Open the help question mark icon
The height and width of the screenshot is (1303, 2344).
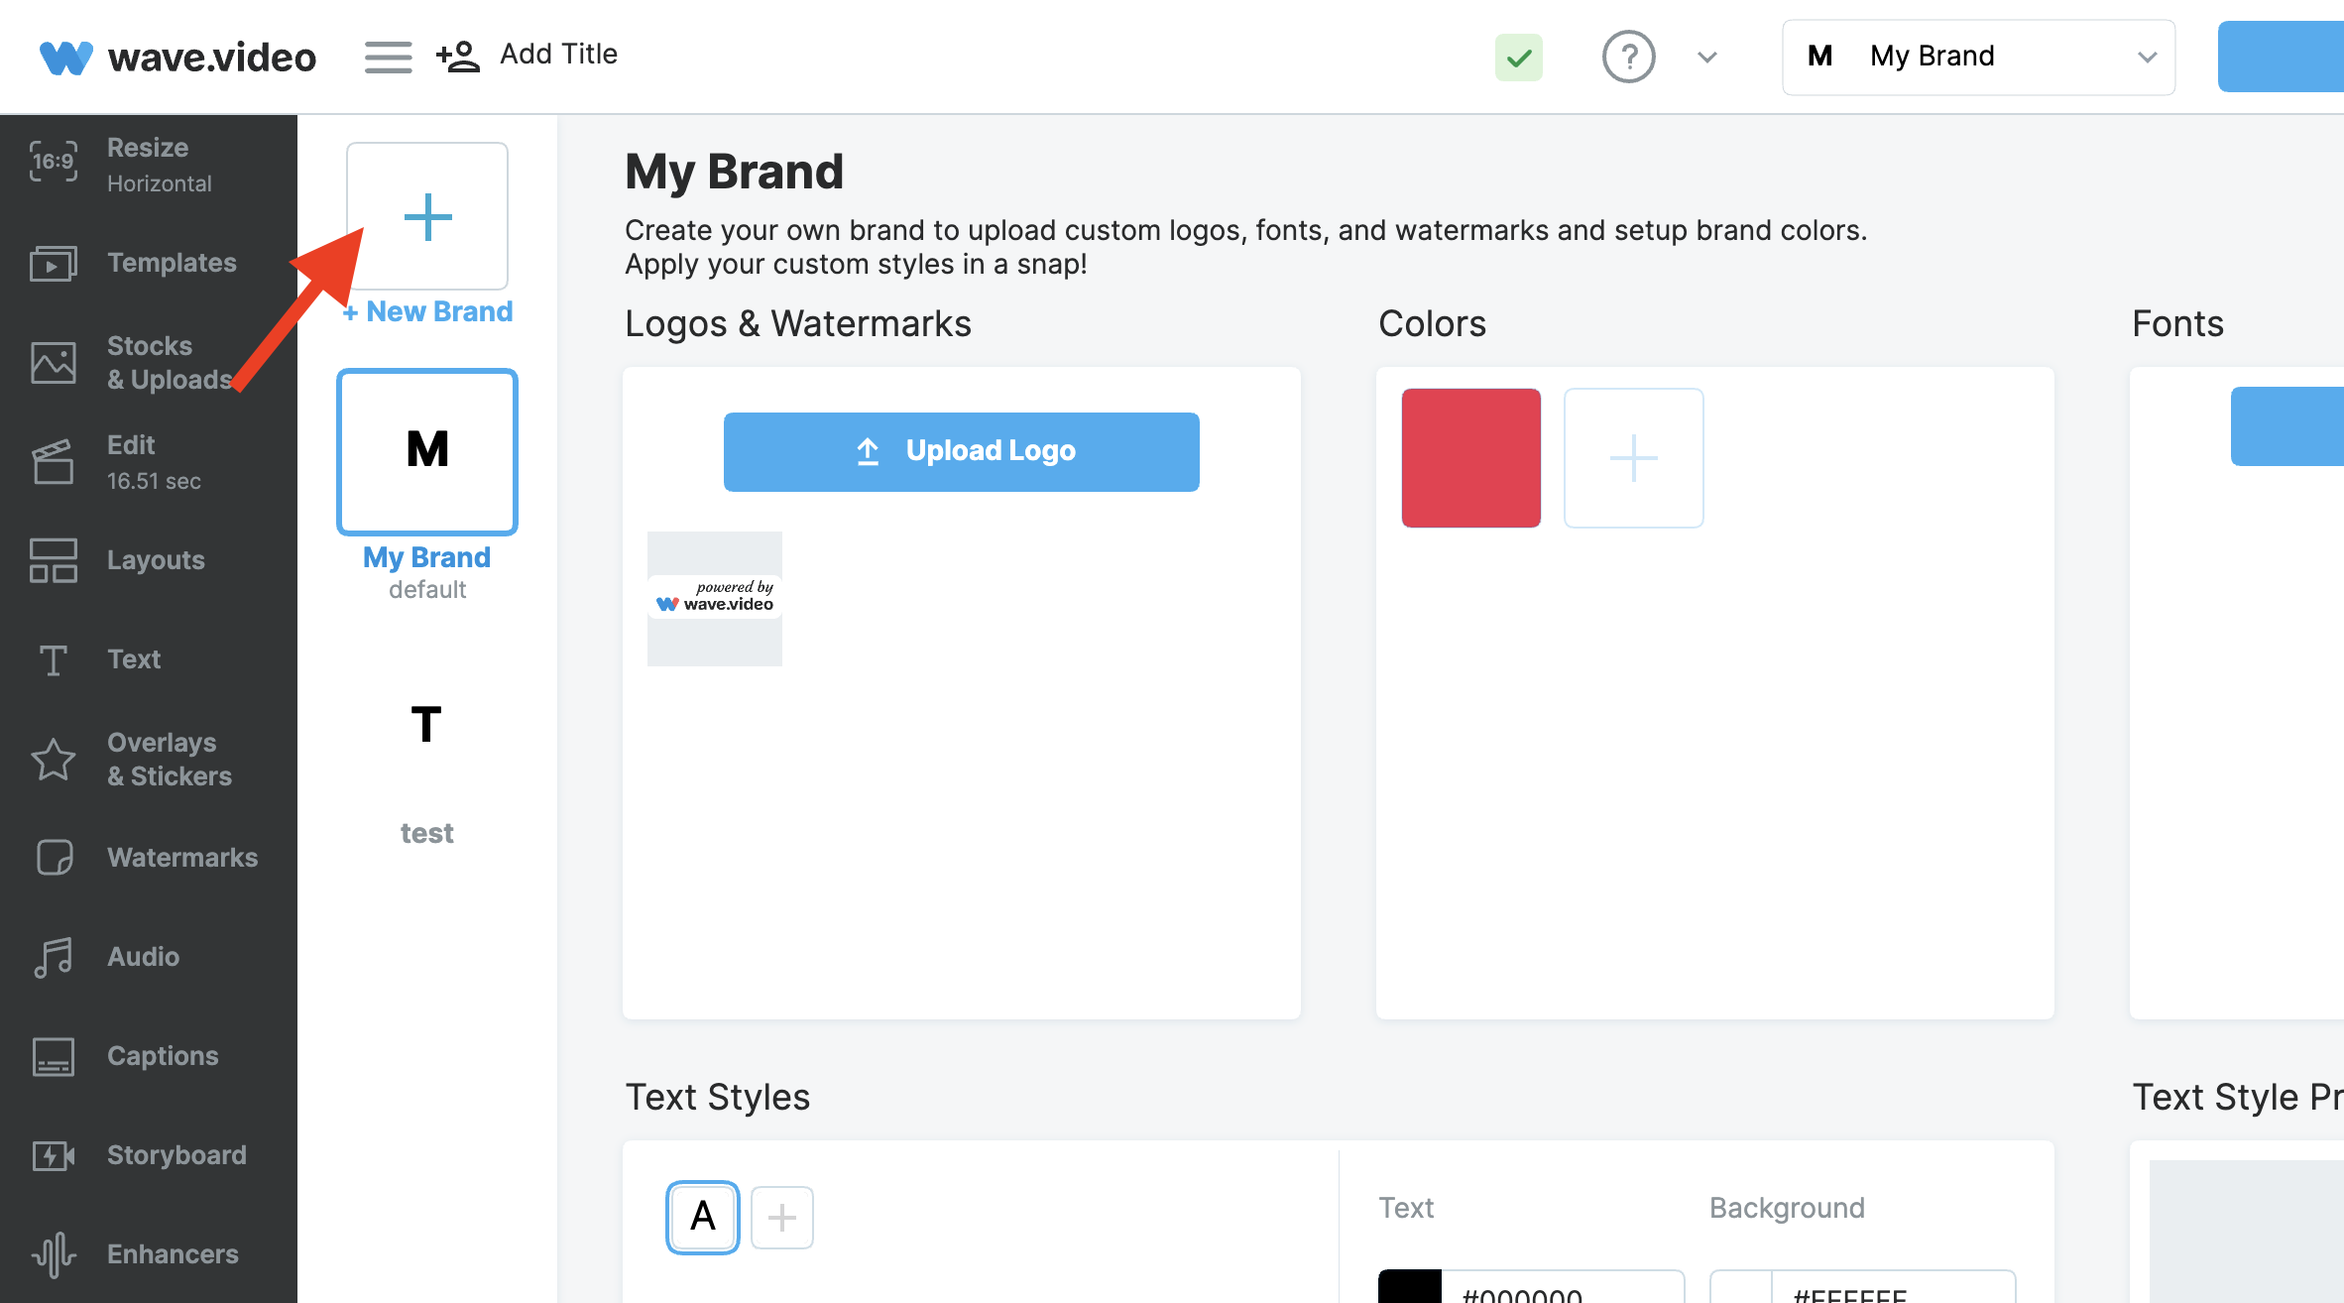pyautogui.click(x=1629, y=58)
